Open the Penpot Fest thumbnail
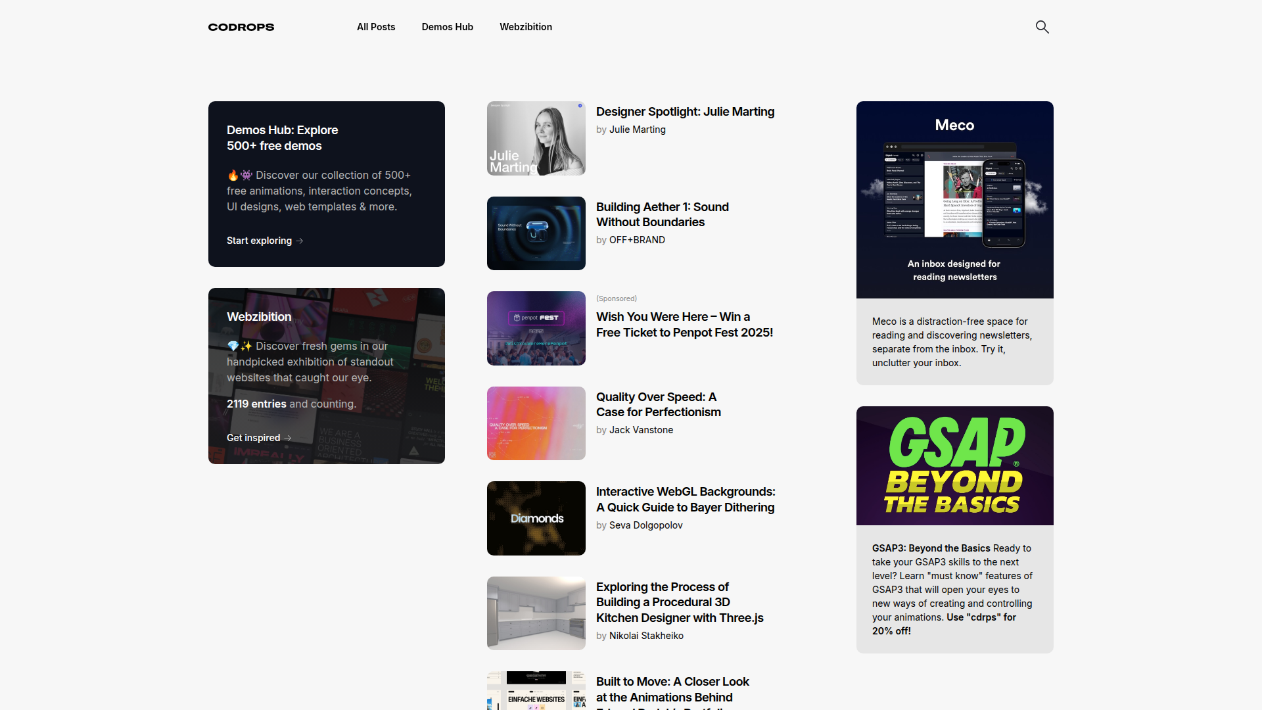This screenshot has height=710, width=1262. pyautogui.click(x=536, y=328)
